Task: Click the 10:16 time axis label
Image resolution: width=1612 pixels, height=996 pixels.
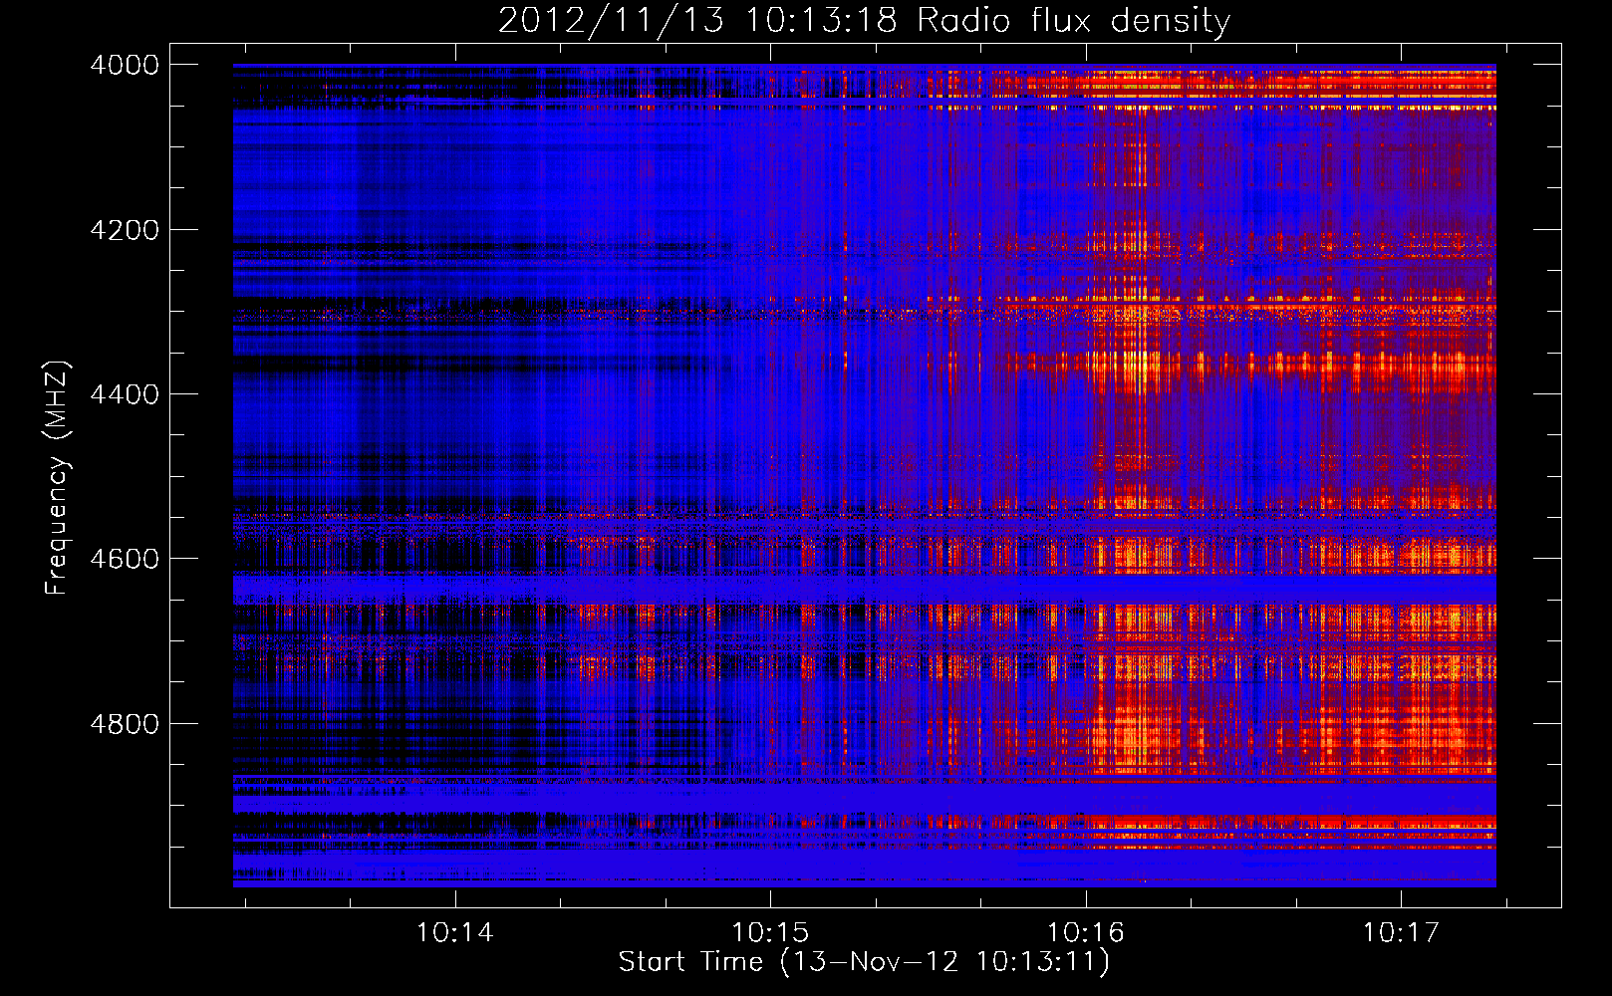Action: [1085, 933]
